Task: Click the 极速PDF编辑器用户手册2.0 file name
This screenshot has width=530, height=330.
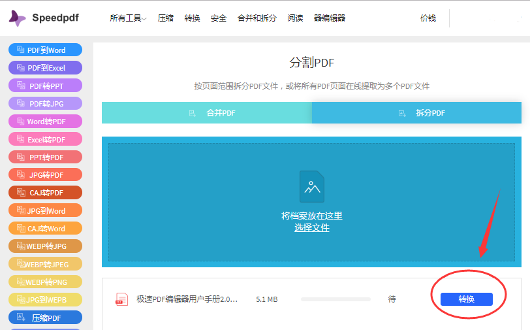Action: tap(187, 299)
